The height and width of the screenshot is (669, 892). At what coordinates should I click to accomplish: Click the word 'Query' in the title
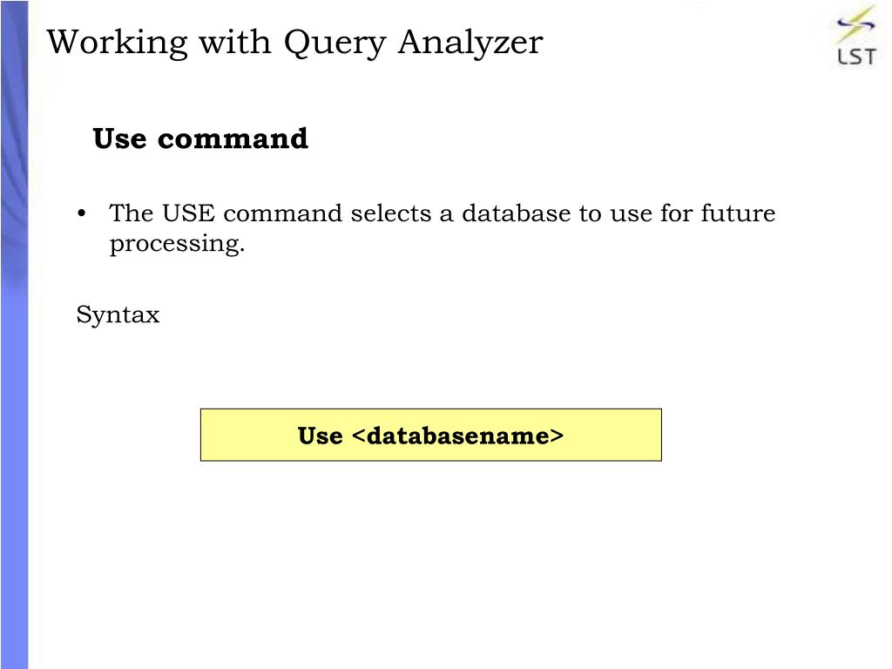tap(335, 44)
